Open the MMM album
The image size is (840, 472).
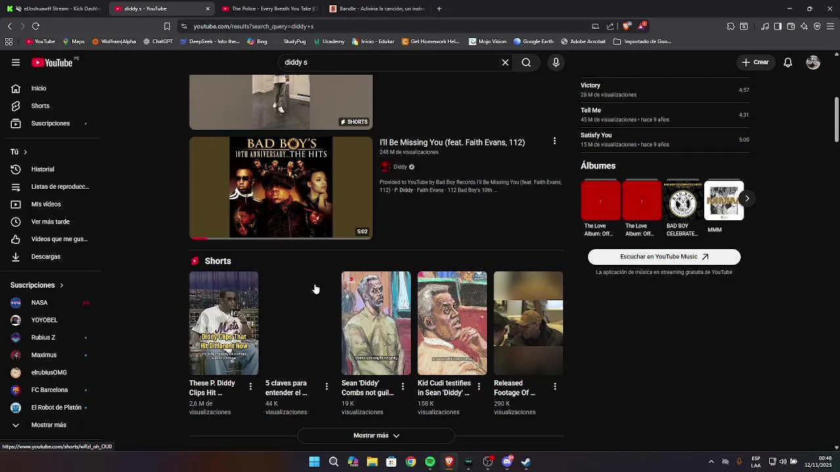[x=723, y=207]
